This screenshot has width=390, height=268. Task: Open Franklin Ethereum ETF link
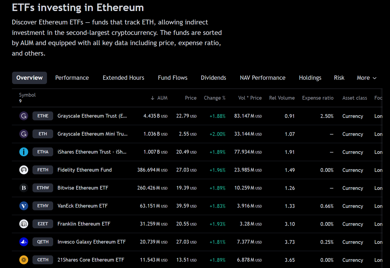pyautogui.click(x=84, y=224)
